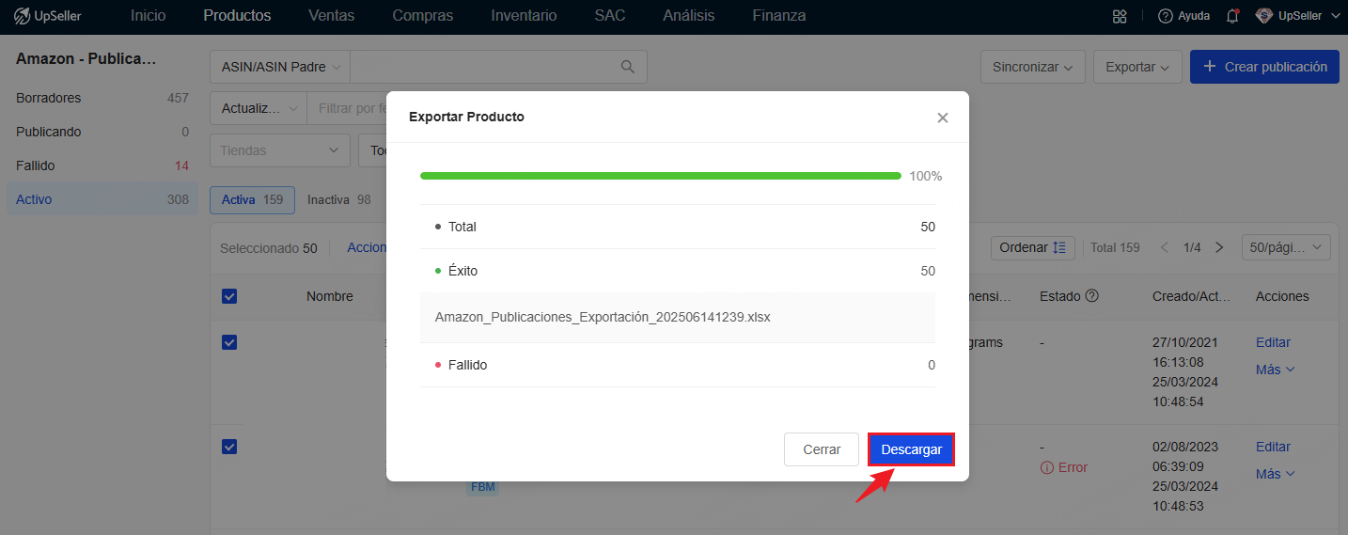Image resolution: width=1348 pixels, height=535 pixels.
Task: Click the Fallido row in dialog
Action: [x=678, y=365]
